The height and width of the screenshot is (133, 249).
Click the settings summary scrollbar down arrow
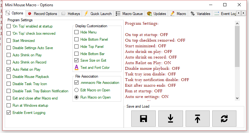(237, 98)
